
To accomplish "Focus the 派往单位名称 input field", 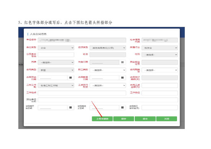I will tap(108, 100).
